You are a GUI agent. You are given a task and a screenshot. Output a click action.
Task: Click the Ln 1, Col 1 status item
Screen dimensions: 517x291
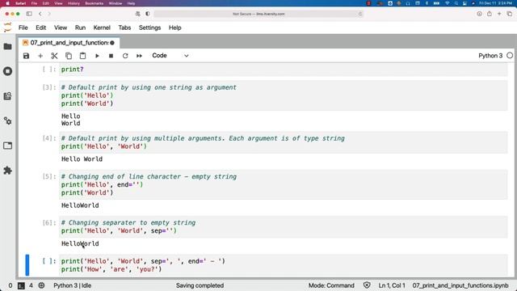click(x=392, y=285)
